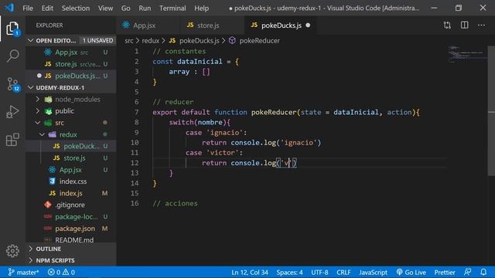Click the master branch status item
This screenshot has height=278, width=495.
23,272
